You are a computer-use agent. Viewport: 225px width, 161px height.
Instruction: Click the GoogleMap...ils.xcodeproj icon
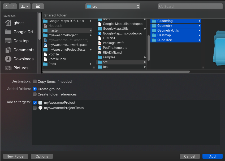point(100,33)
